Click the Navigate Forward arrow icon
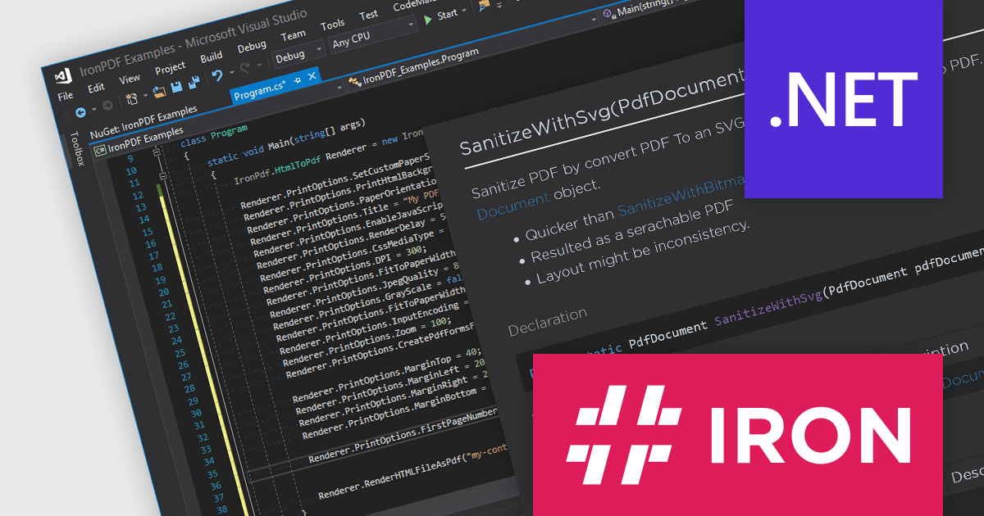 (x=108, y=103)
